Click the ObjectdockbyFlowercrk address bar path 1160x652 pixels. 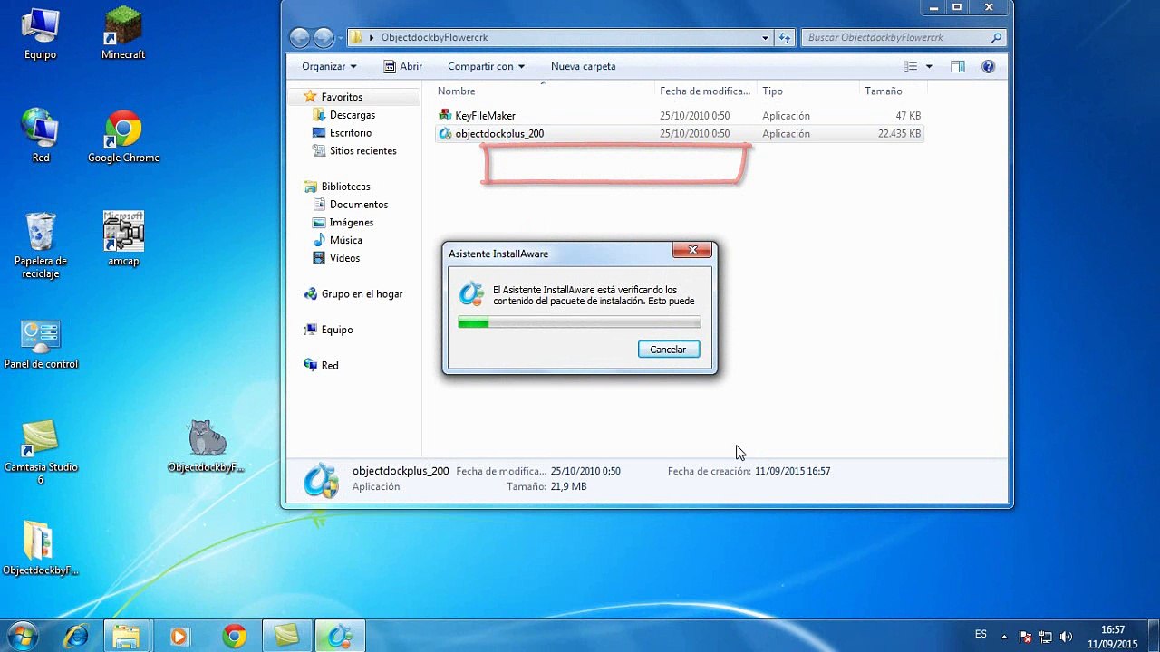pyautogui.click(x=434, y=37)
